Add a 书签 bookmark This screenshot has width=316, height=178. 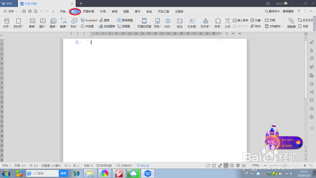(x=303, y=26)
